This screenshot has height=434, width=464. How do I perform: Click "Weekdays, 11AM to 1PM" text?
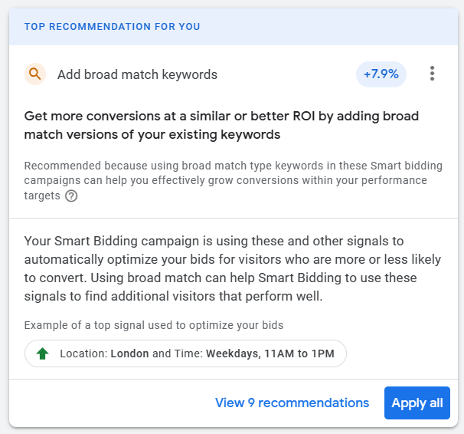coord(271,354)
